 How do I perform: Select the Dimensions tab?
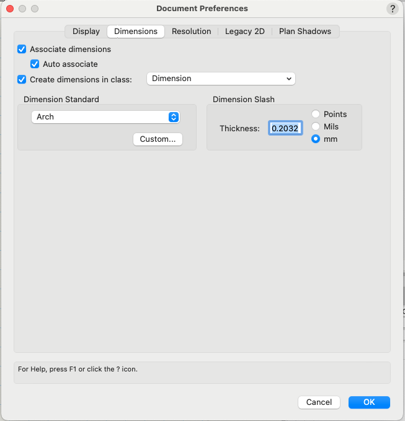[x=136, y=32]
